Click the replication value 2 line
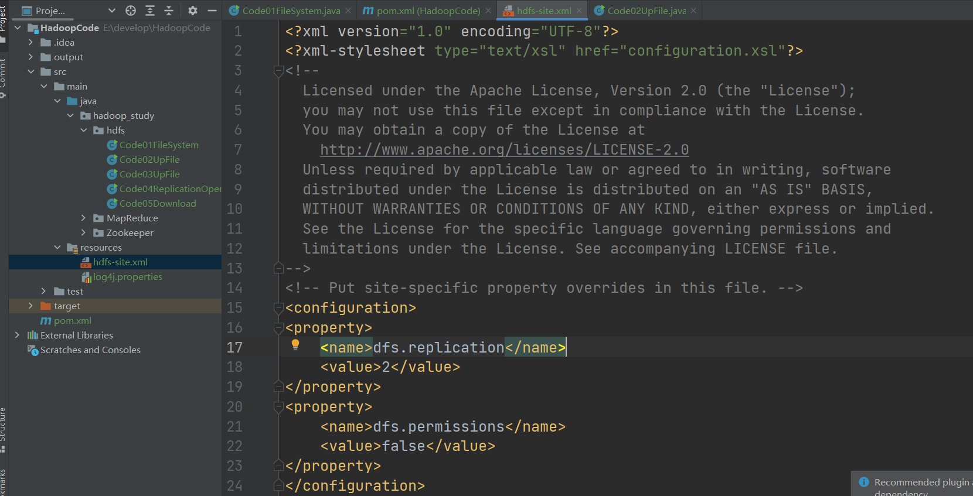The height and width of the screenshot is (496, 973). click(390, 367)
